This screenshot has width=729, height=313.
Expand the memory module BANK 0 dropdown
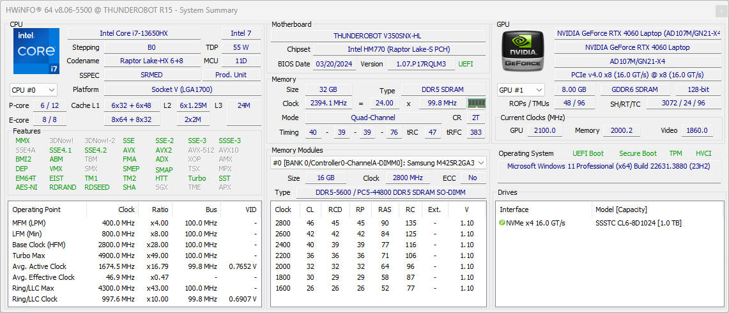point(378,163)
